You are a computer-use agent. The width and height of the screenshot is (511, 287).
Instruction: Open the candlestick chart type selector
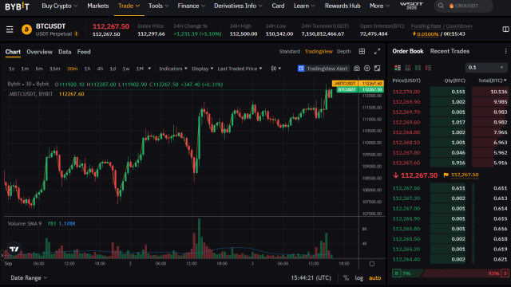[275, 69]
